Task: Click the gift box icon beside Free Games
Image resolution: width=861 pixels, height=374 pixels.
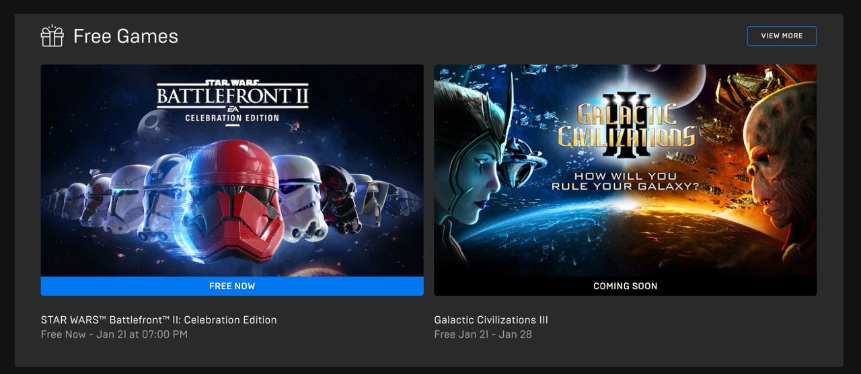Action: tap(52, 36)
